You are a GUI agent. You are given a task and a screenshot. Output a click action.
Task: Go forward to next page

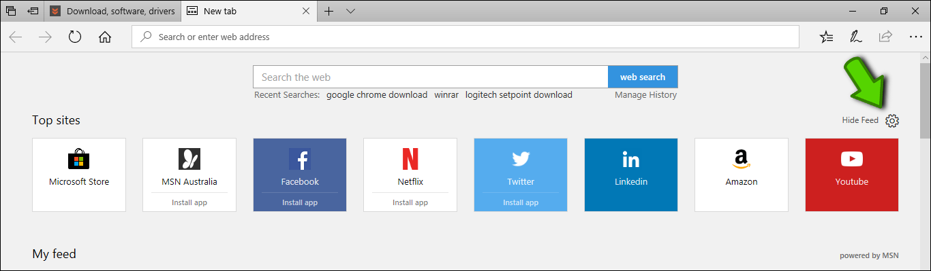[45, 37]
